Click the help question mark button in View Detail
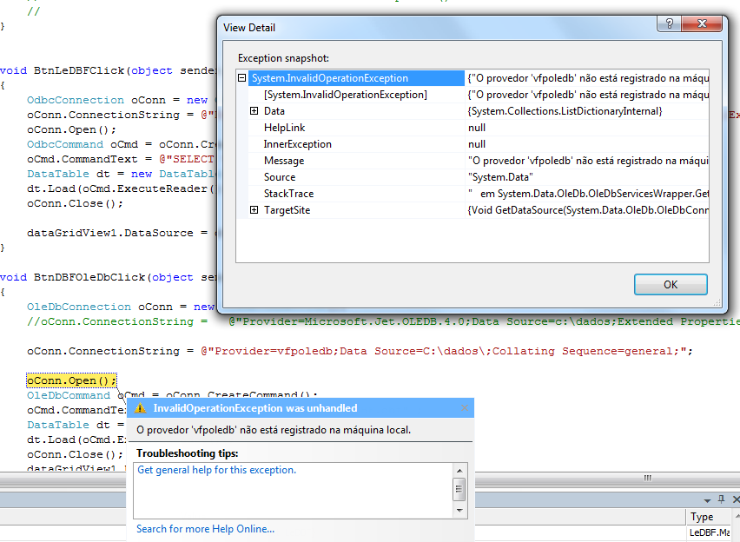The image size is (740, 542). (x=669, y=23)
